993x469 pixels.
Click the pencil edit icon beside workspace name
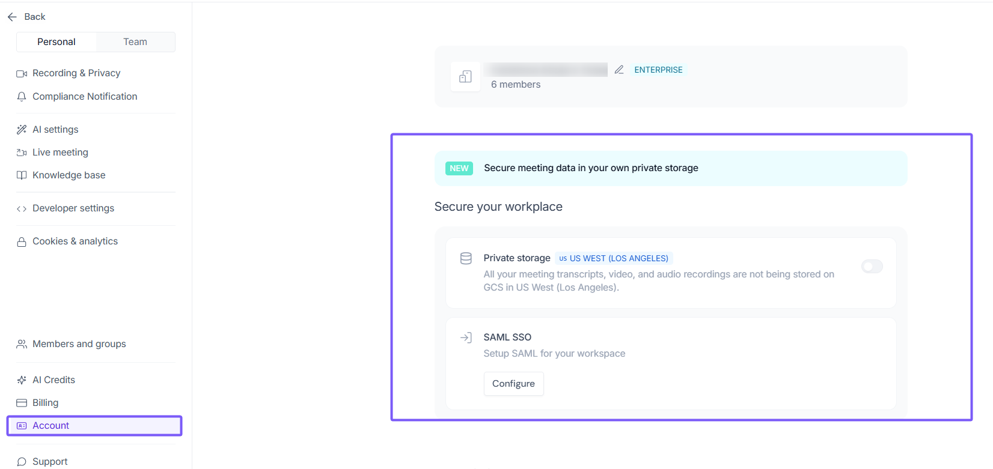(619, 70)
